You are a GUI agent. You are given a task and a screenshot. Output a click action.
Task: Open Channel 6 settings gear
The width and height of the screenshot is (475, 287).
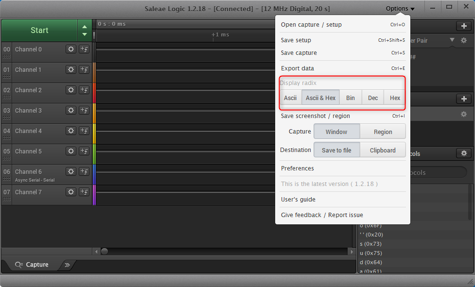pyautogui.click(x=71, y=171)
